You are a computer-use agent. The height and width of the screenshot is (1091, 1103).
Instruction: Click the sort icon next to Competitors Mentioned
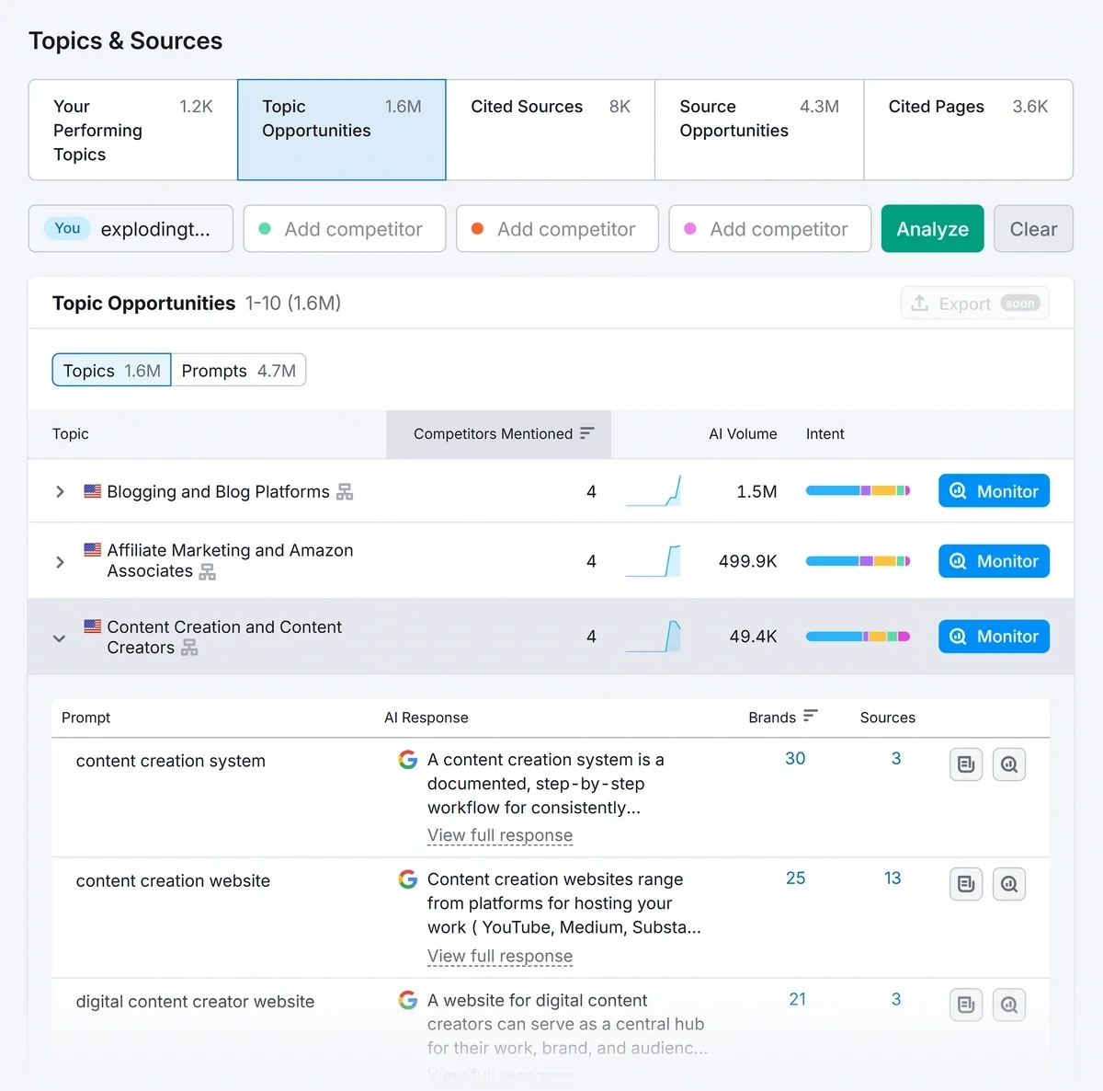587,433
